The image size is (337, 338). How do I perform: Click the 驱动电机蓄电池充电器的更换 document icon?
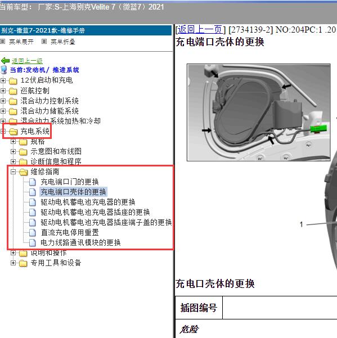click(x=32, y=202)
